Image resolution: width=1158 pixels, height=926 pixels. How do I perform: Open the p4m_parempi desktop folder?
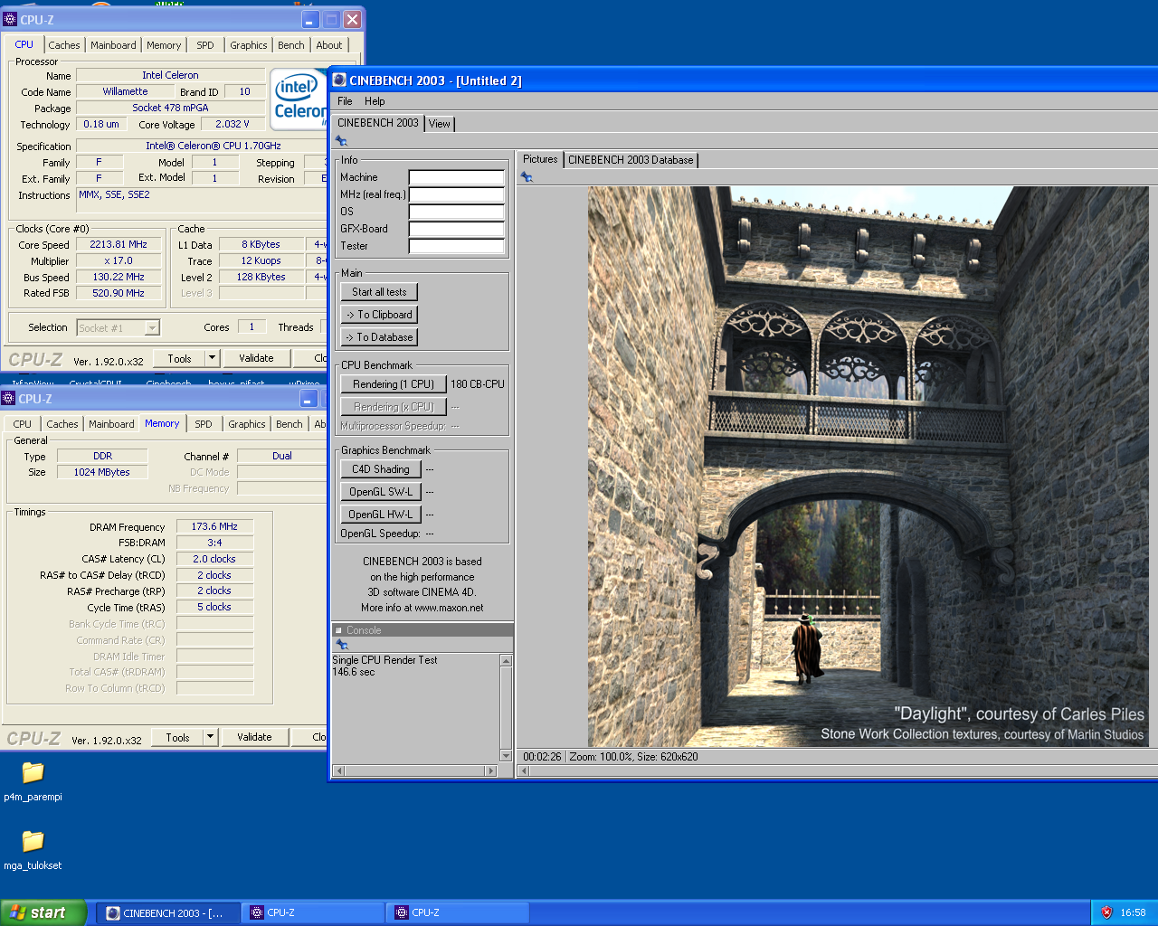[x=33, y=780]
